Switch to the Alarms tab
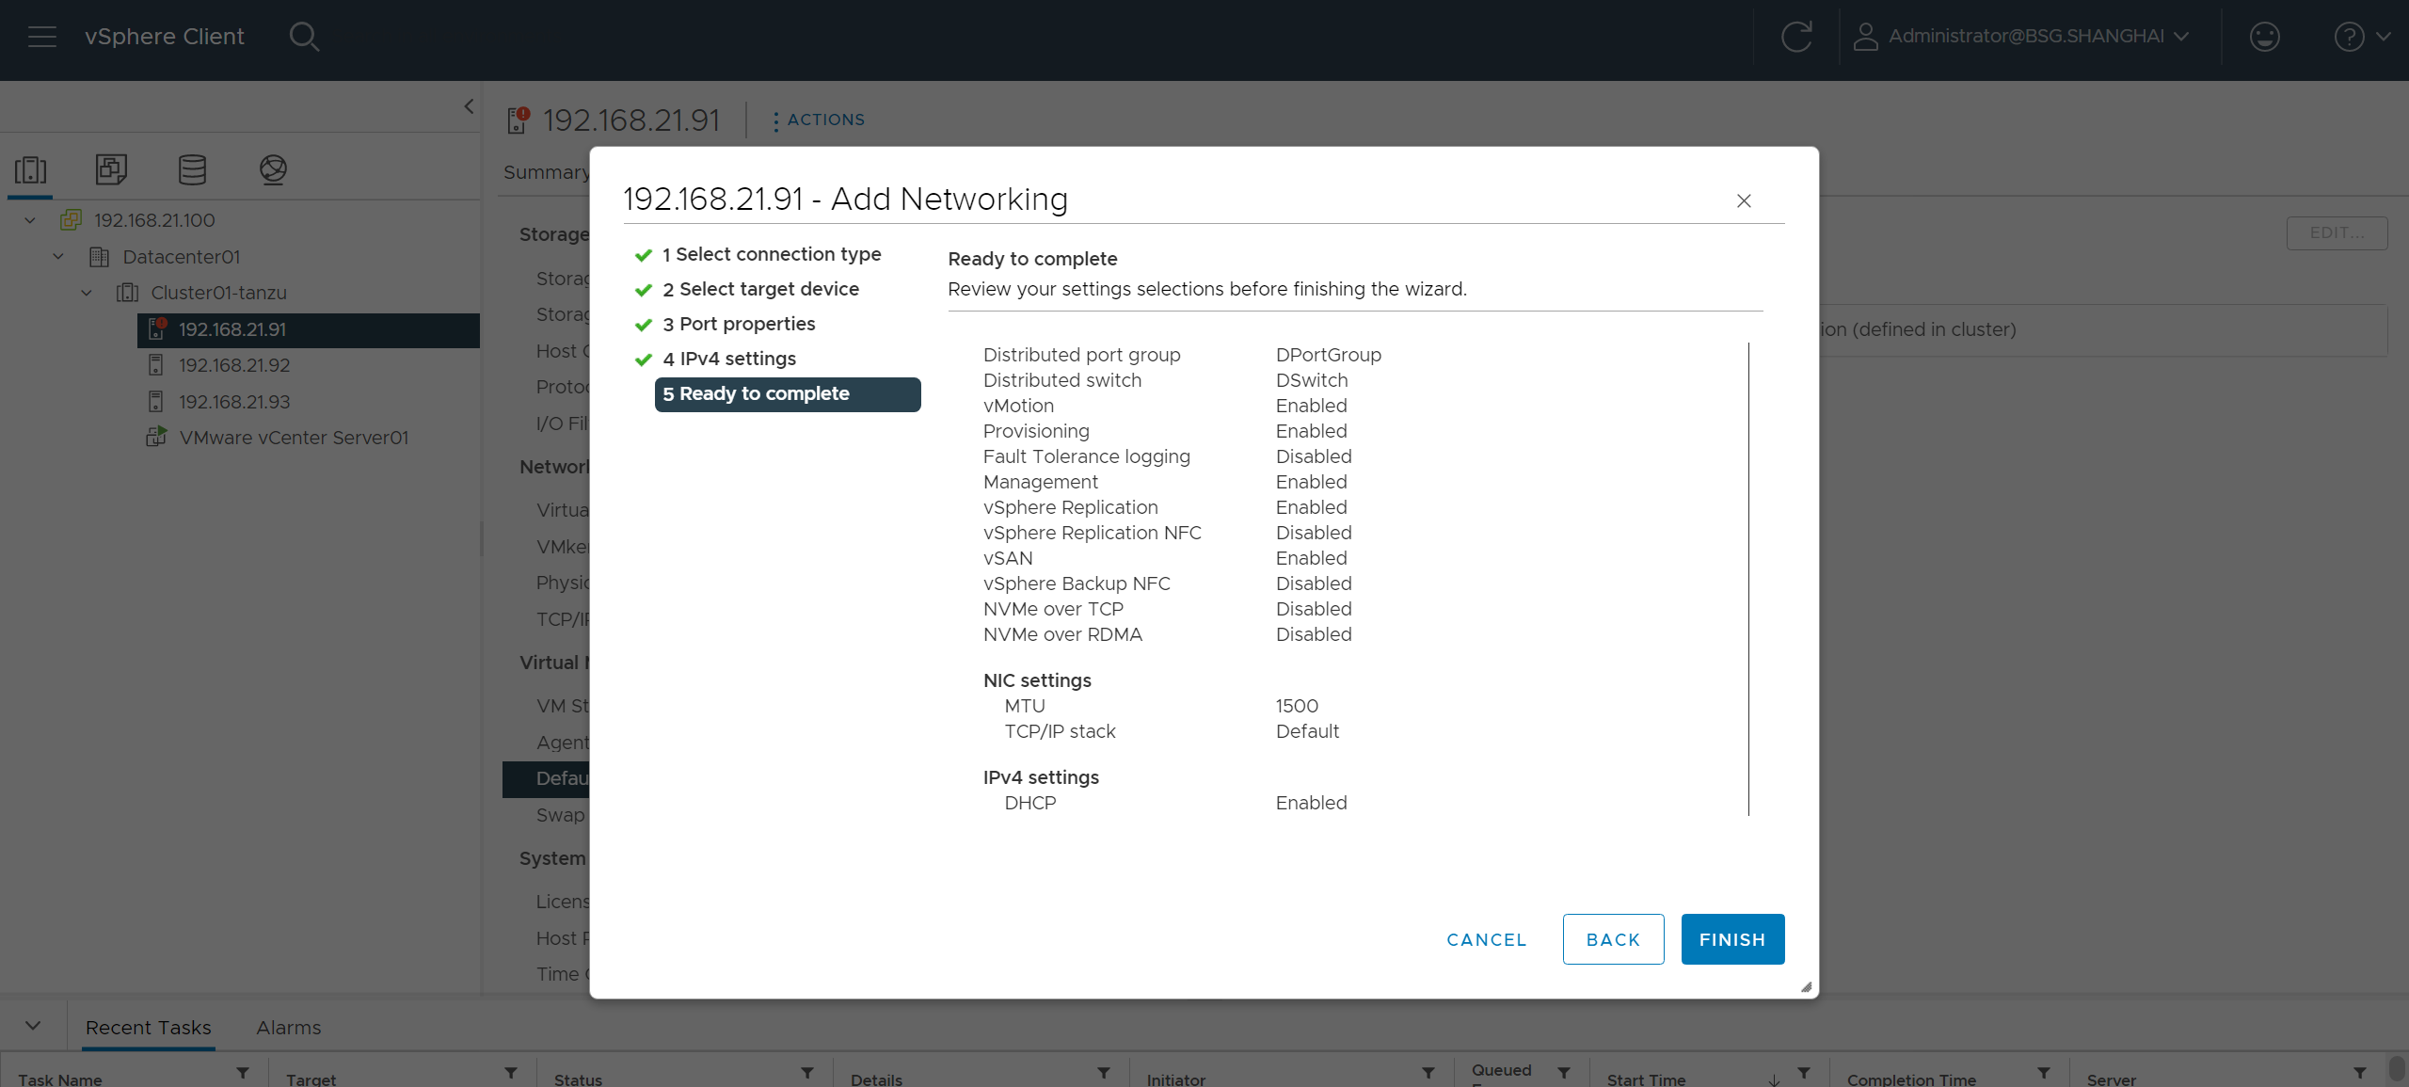This screenshot has width=2409, height=1087. pos(288,1028)
